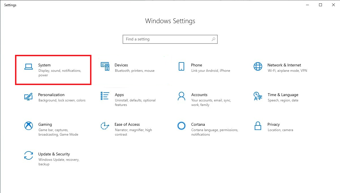This screenshot has height=193, width=340.
Task: Click "Game bar, captures, broadcasting, Game Mode" text
Action: coord(58,132)
